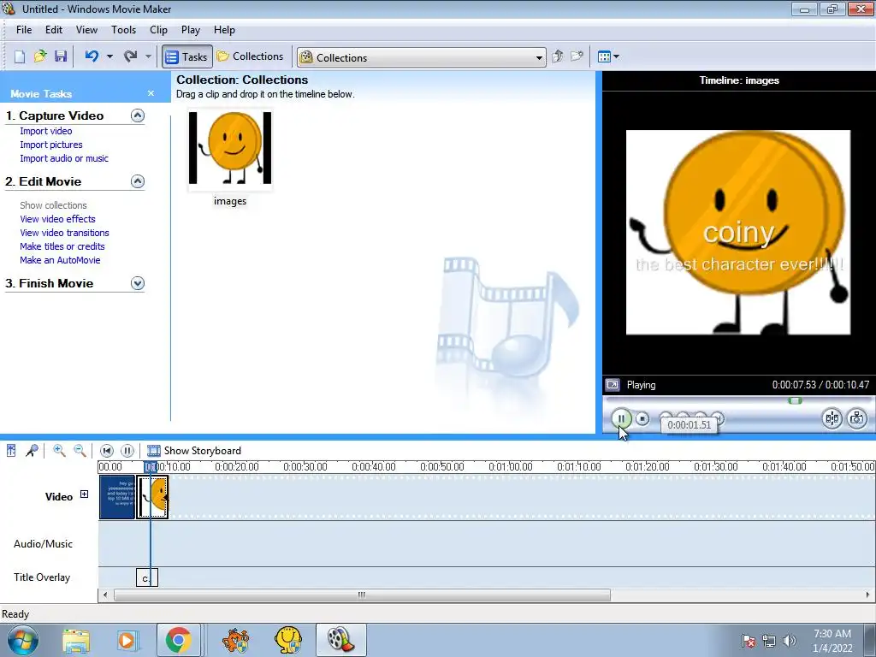Collapse the Edit Movie section
This screenshot has width=876, height=657.
point(138,181)
